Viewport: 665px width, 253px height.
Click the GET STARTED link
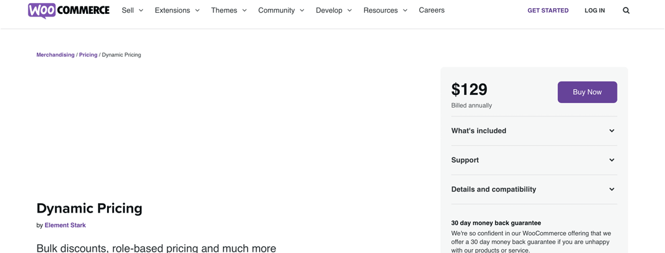548,11
